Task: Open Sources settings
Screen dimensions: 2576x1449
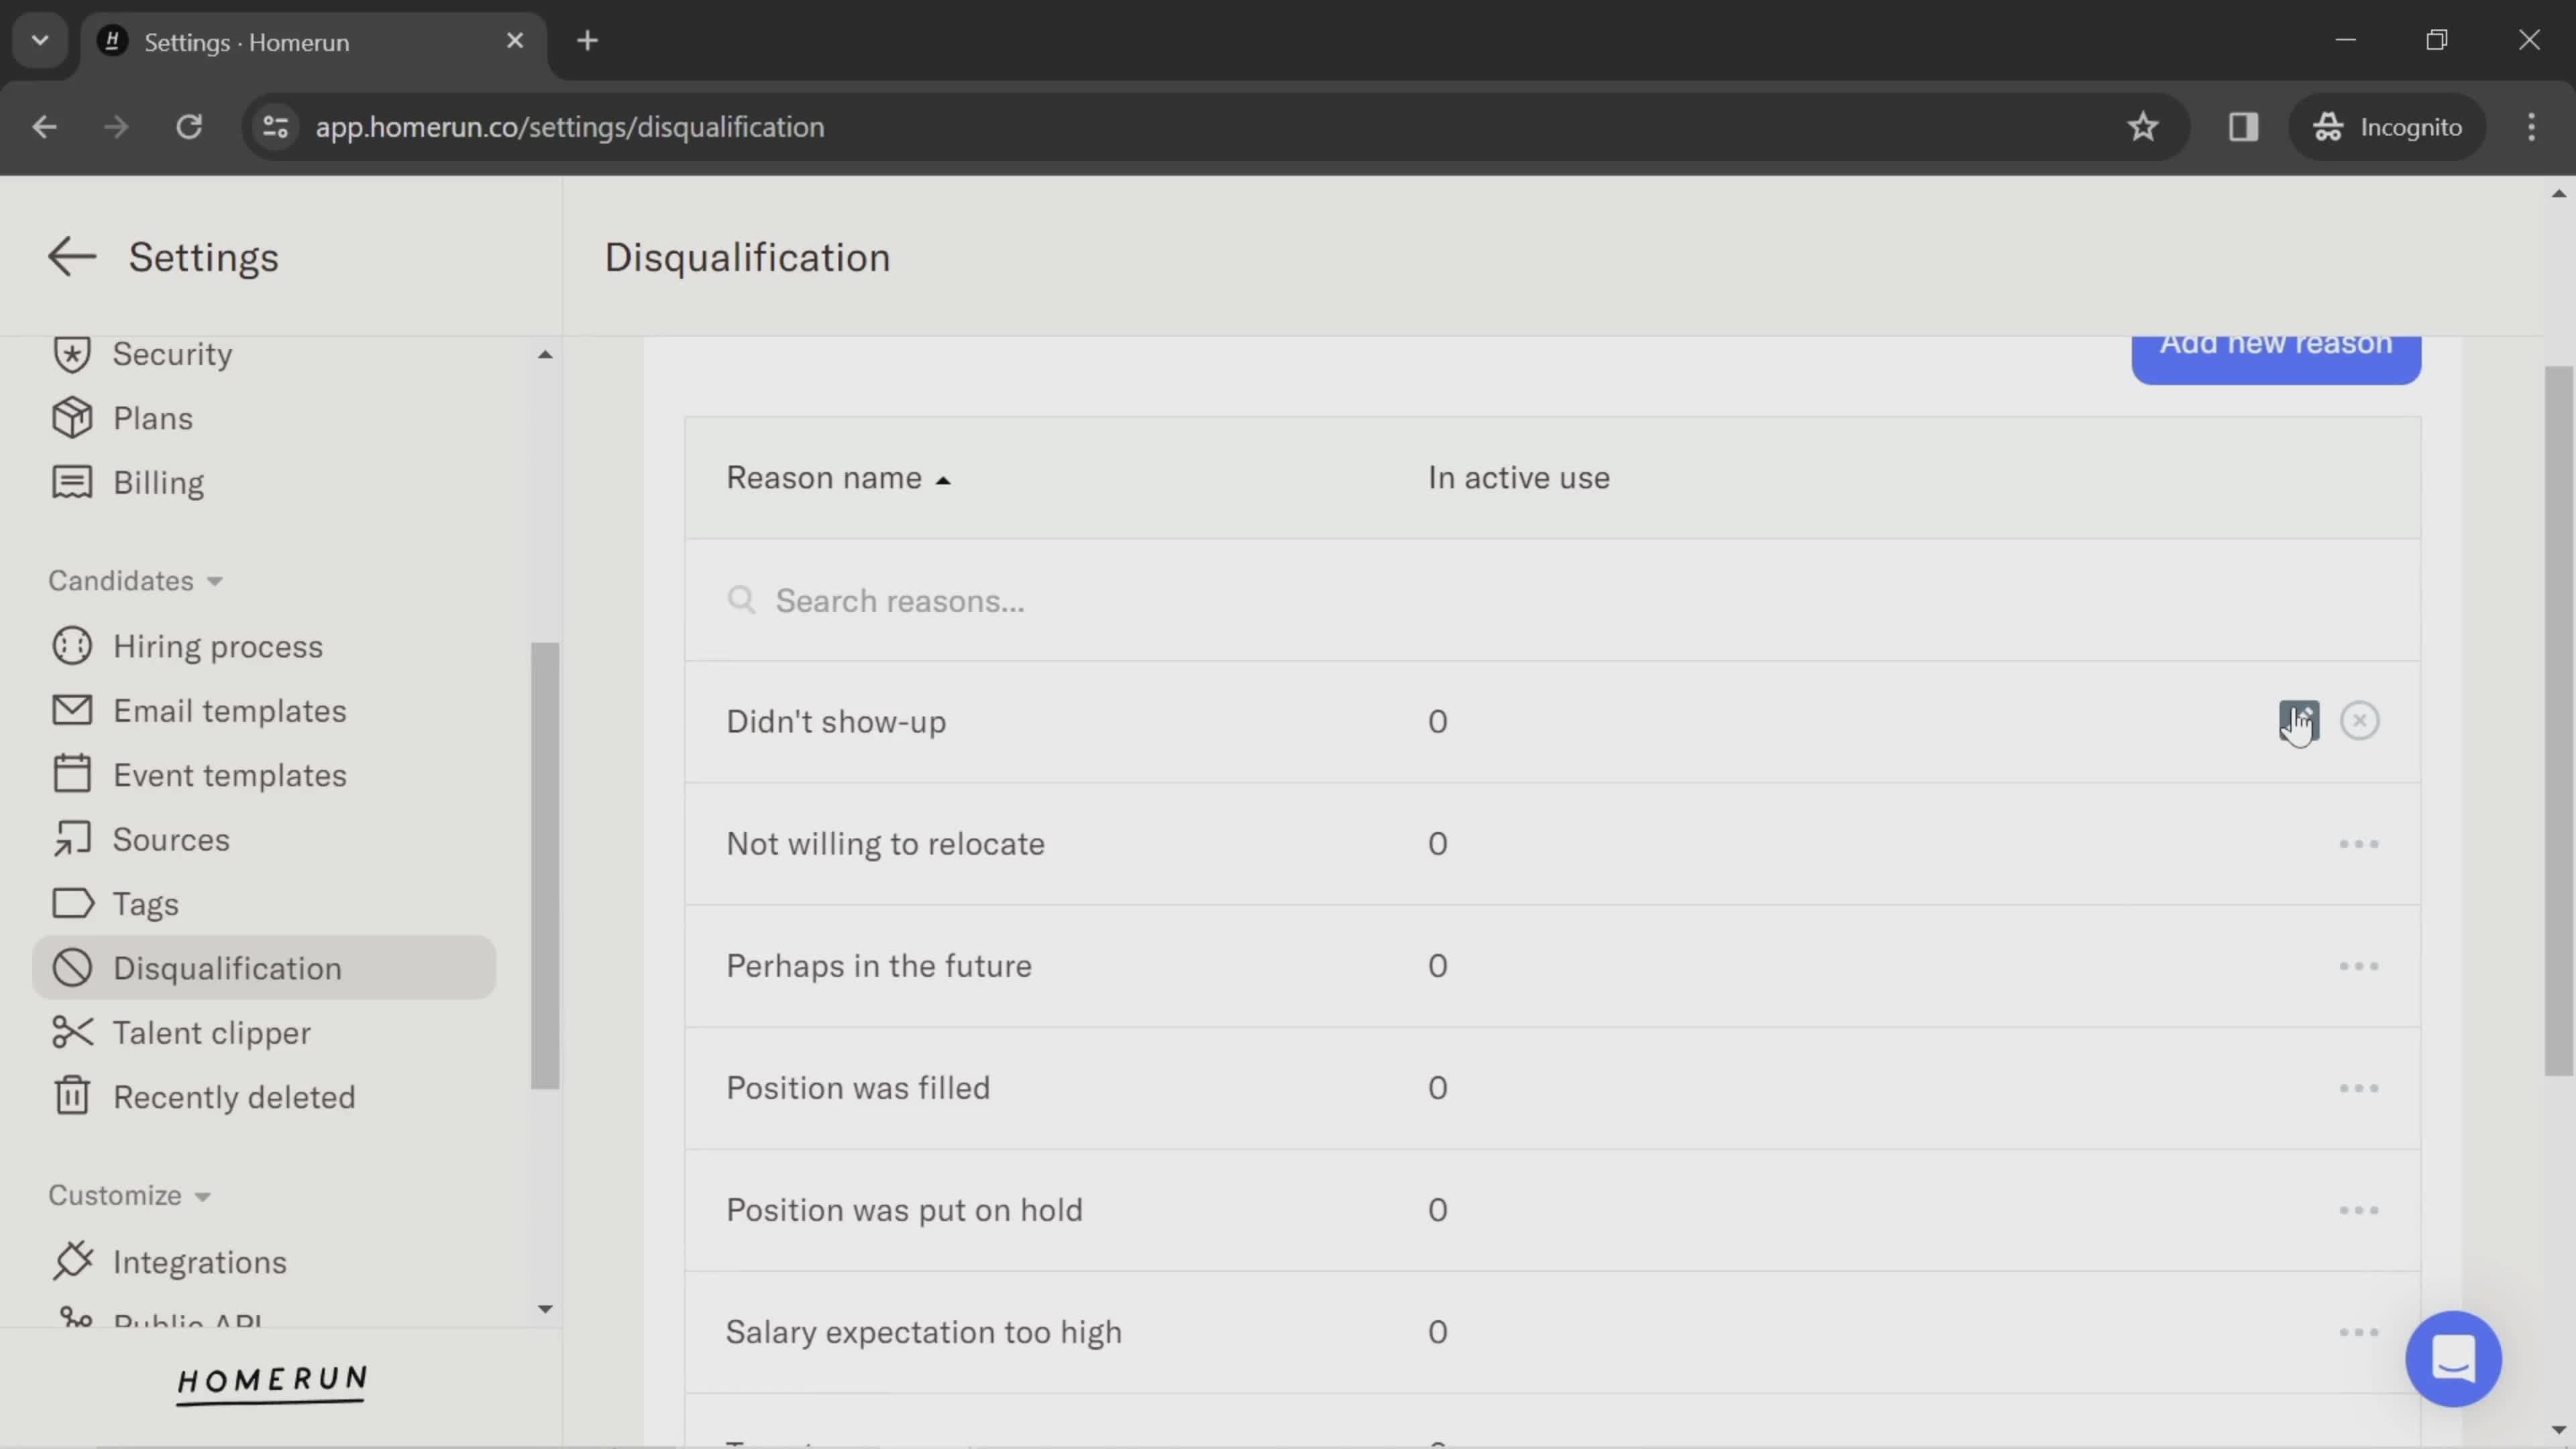Action: (x=171, y=839)
